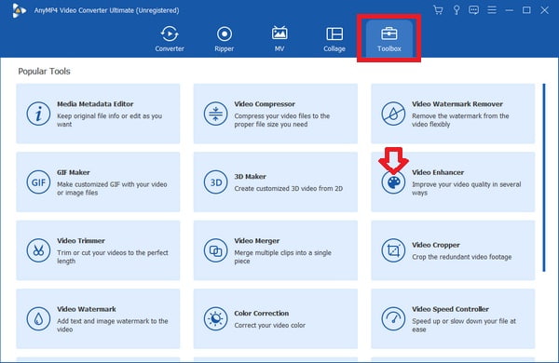Viewport: 559px width, 363px height.
Task: Click 'Merge multiple clips' description
Action: point(282,257)
